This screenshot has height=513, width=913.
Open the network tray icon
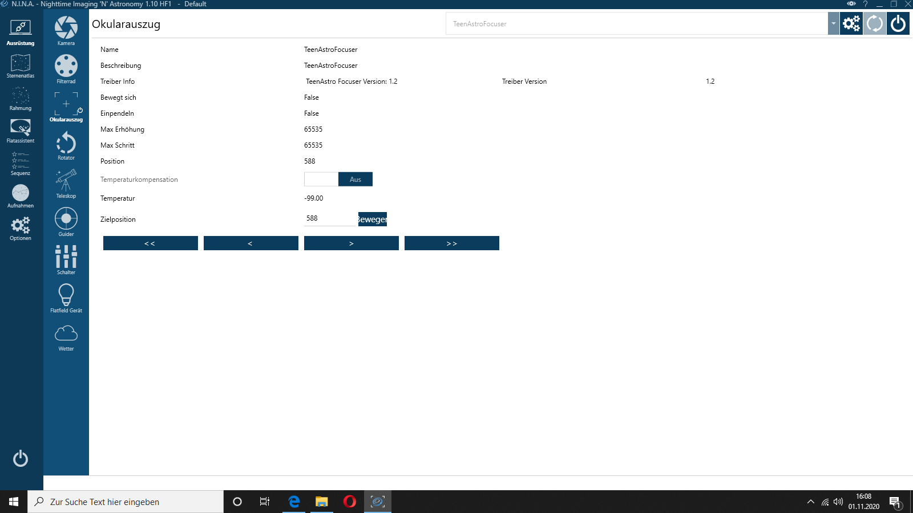[825, 502]
